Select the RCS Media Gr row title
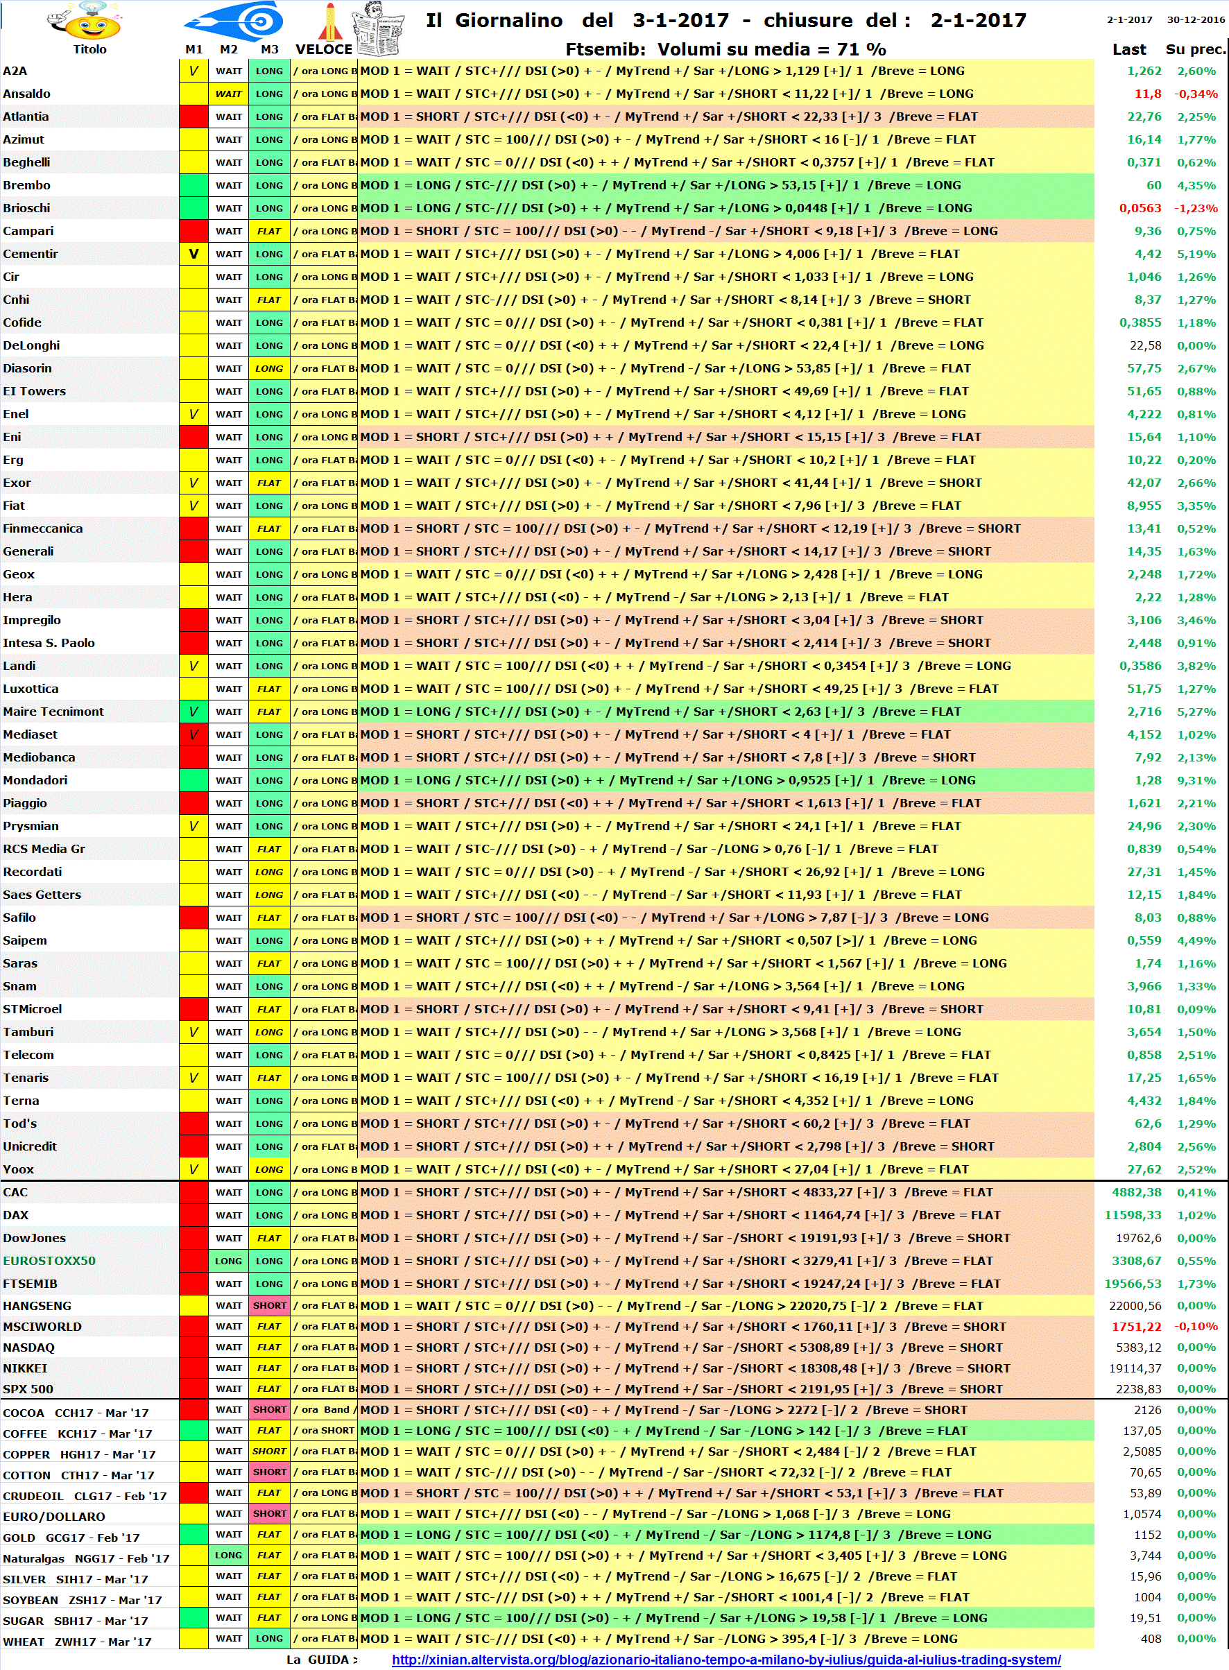 pos(44,849)
